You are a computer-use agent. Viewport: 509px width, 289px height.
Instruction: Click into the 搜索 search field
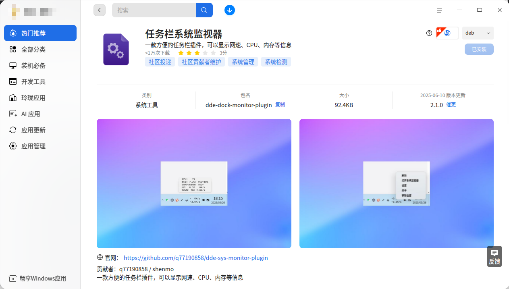coord(154,10)
